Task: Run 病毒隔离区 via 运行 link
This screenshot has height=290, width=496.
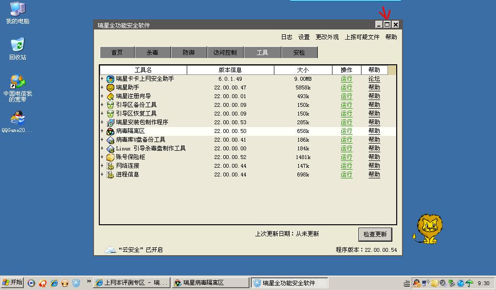Action: tap(346, 131)
